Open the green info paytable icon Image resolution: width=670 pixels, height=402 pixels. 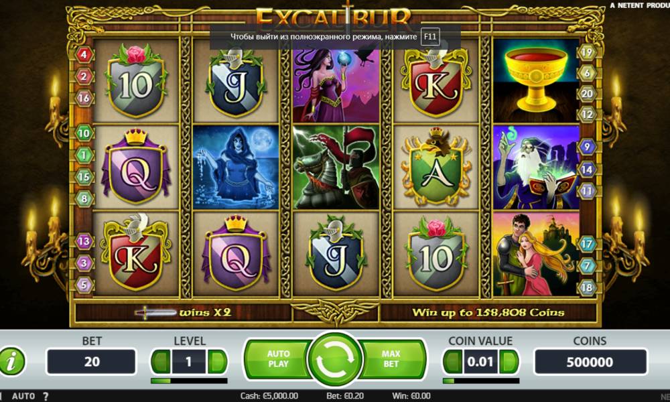pos(12,361)
